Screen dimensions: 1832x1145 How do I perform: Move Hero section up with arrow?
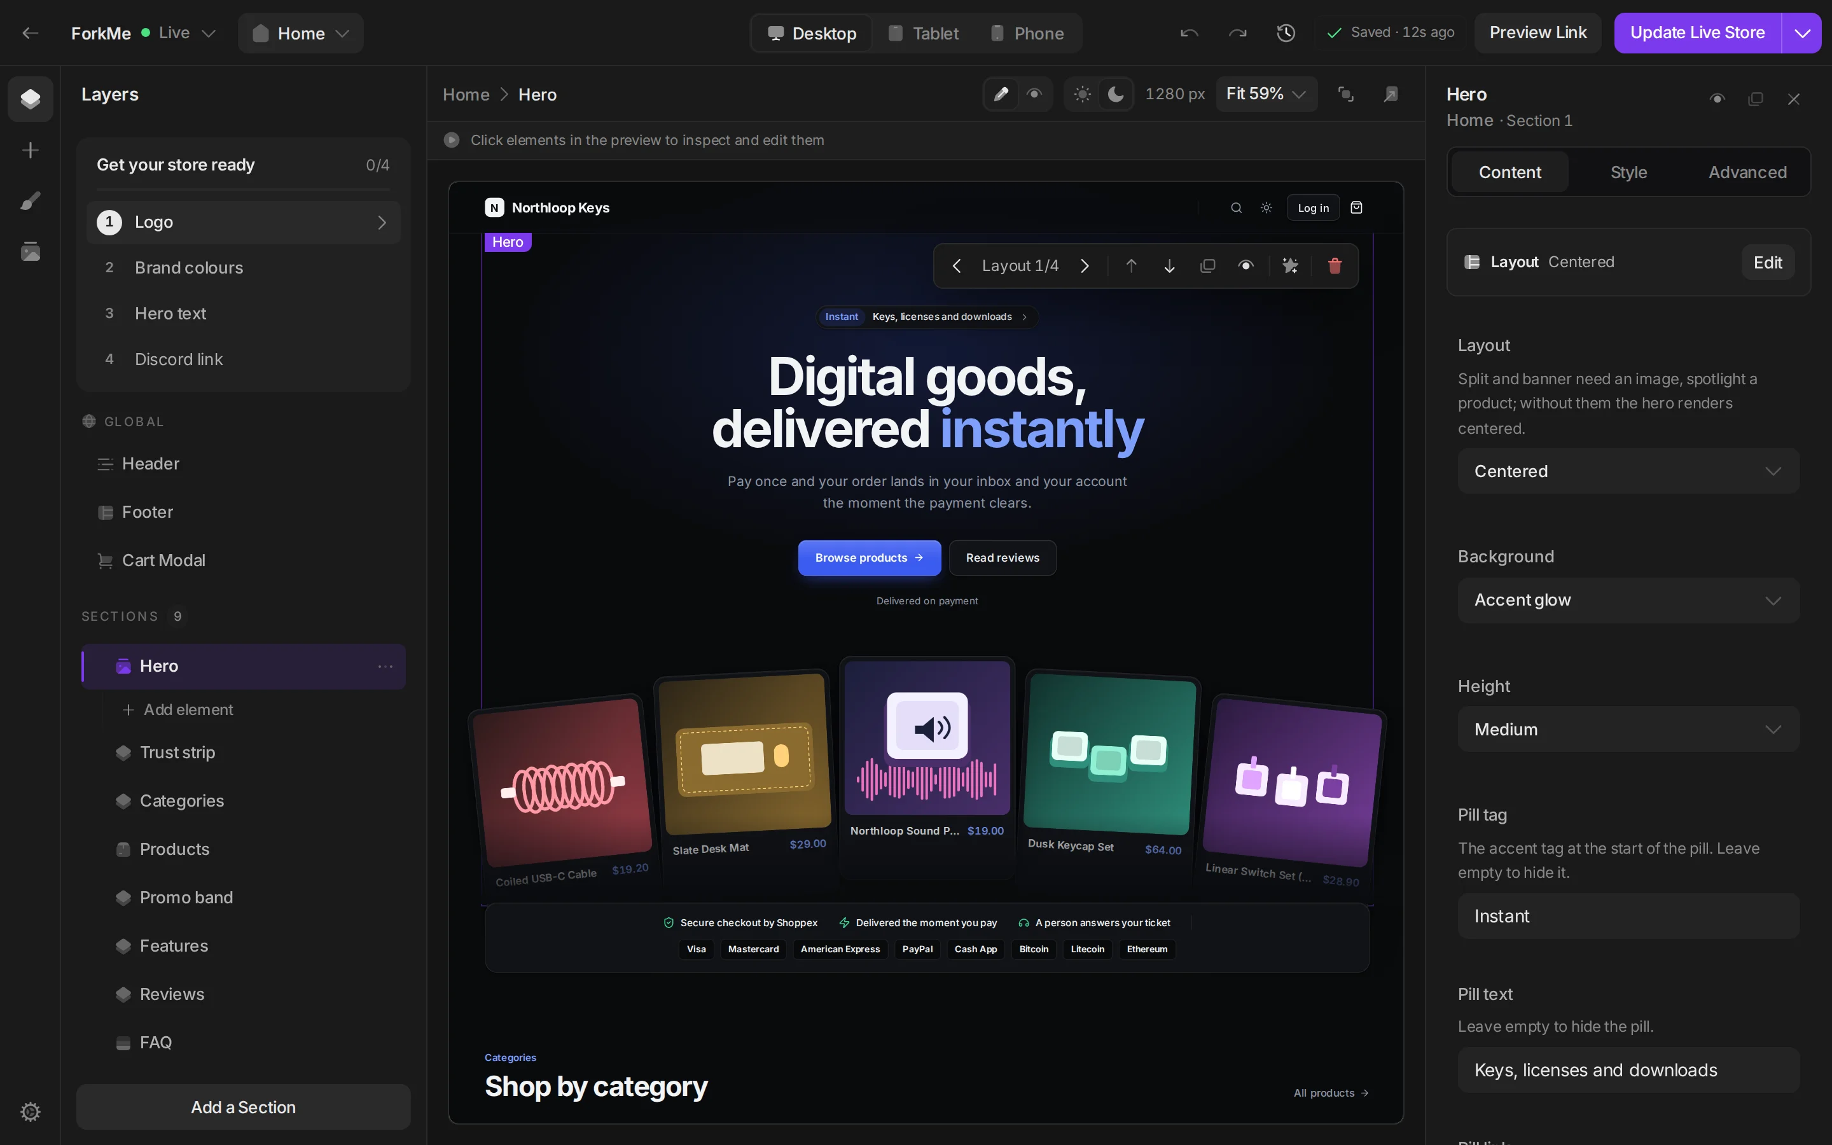point(1131,266)
